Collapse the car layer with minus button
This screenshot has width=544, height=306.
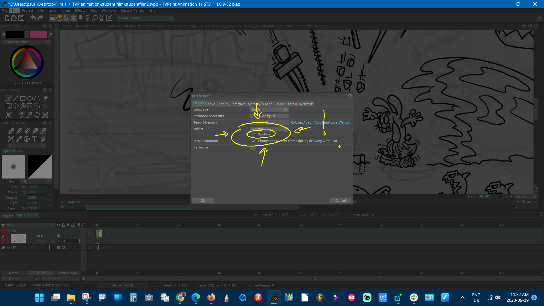point(8,230)
